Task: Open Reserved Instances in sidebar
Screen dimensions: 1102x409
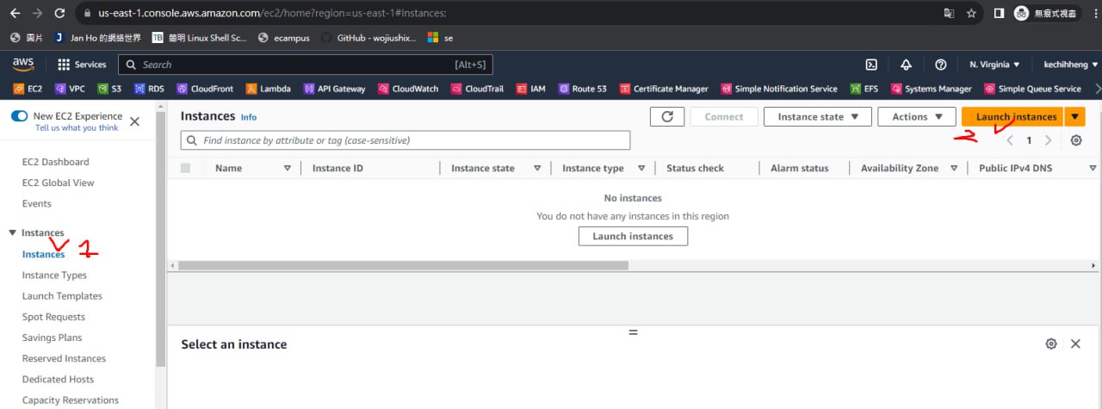Action: tap(64, 358)
